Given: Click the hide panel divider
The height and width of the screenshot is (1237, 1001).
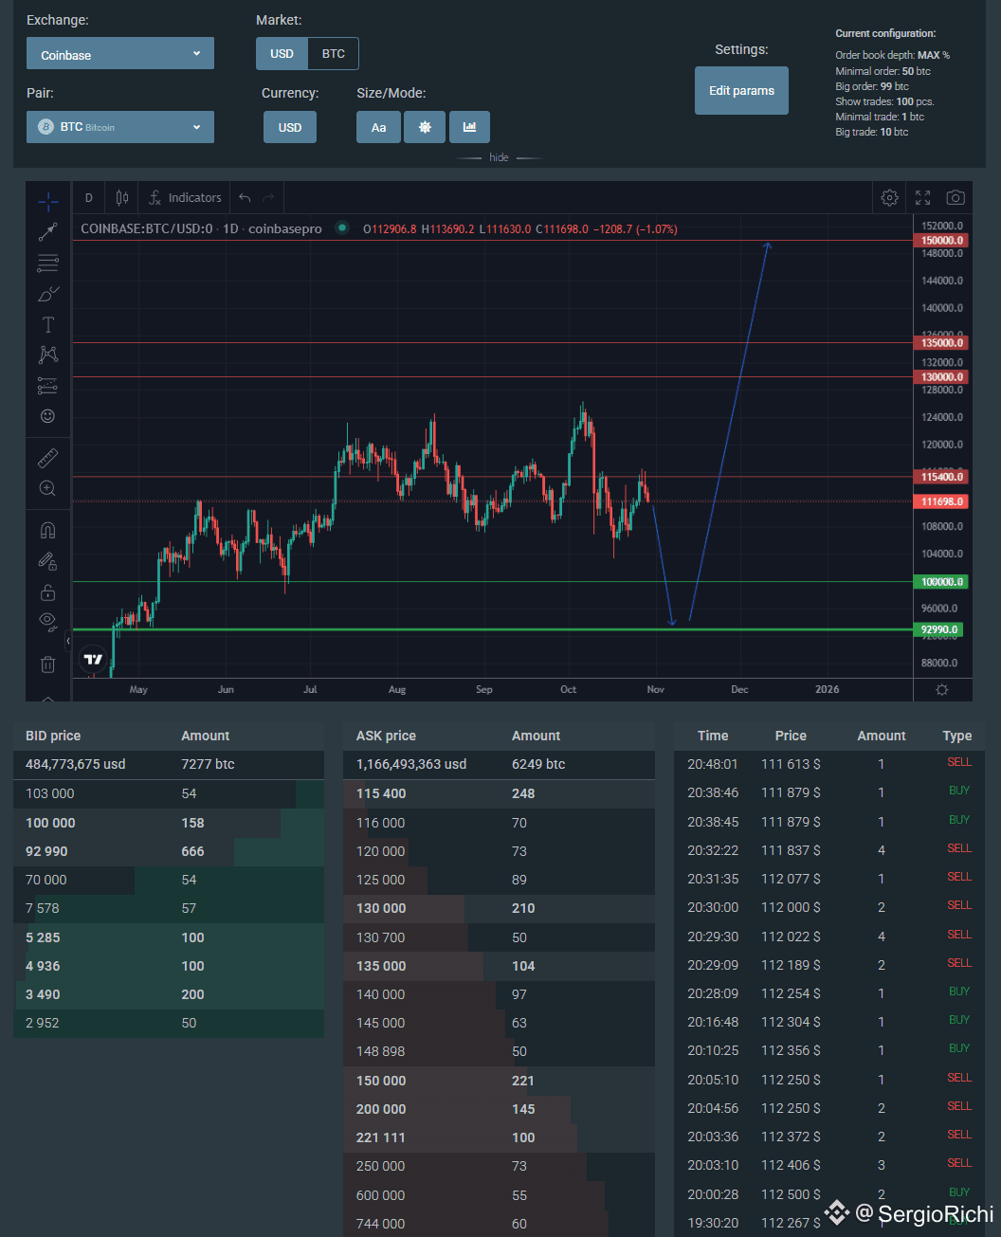Looking at the screenshot, I should [499, 157].
